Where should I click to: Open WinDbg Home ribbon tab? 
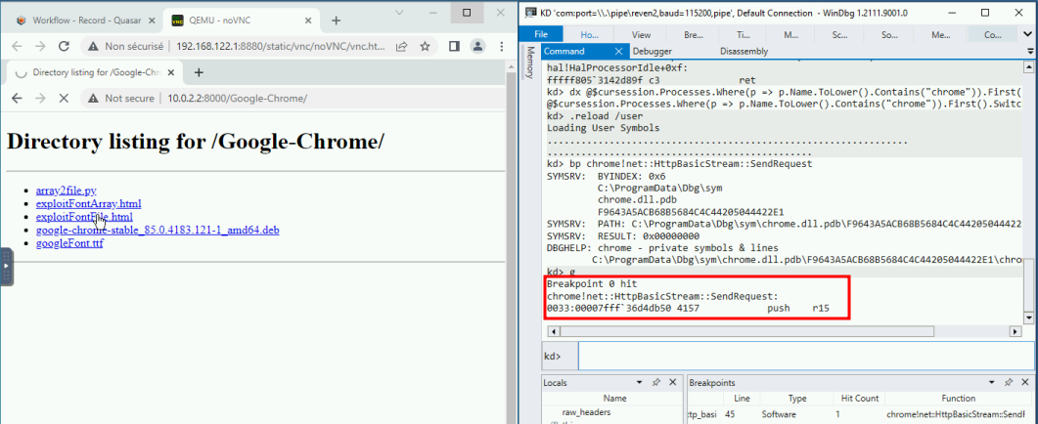(589, 34)
